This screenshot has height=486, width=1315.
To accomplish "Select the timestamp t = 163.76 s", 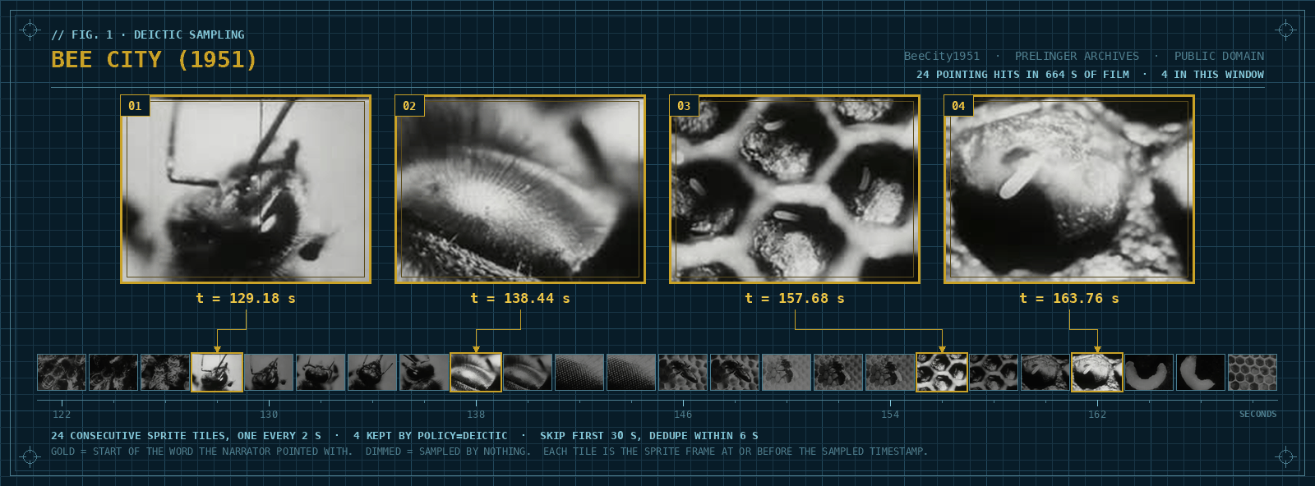I will point(1069,298).
